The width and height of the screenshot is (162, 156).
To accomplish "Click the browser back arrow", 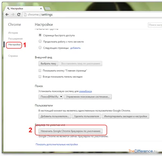I will (7, 15).
